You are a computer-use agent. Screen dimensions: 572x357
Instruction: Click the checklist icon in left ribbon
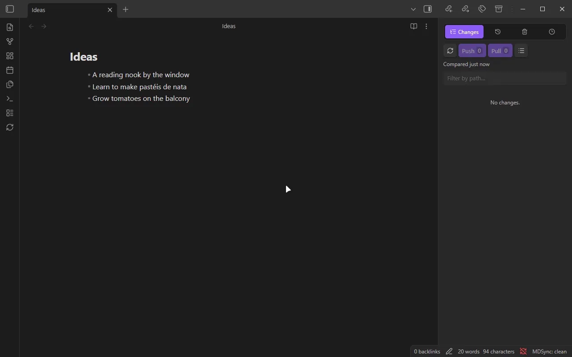pos(10,113)
